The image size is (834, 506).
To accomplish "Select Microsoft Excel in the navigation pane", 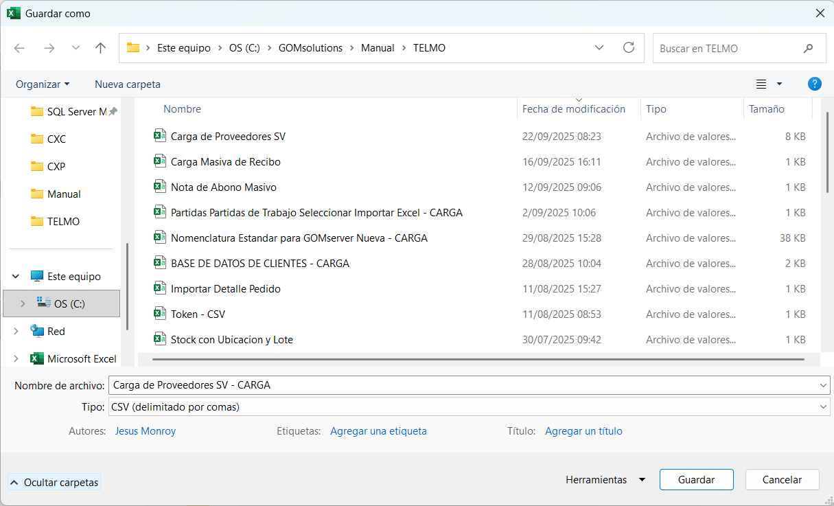I will coord(84,358).
